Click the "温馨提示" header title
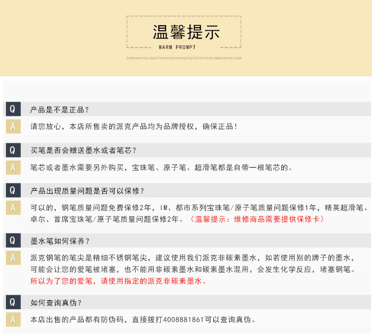This screenshot has width=372, height=334. (x=186, y=32)
